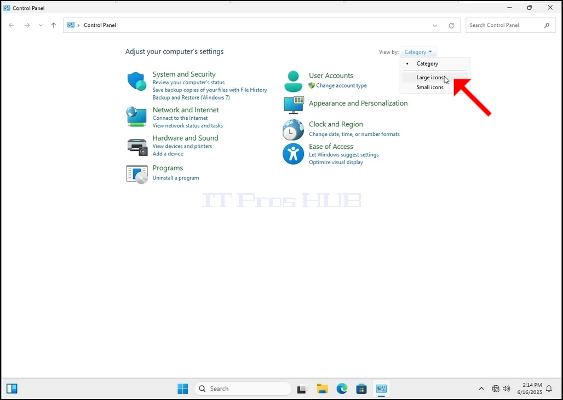Open the volume control in system tray

tap(506, 389)
